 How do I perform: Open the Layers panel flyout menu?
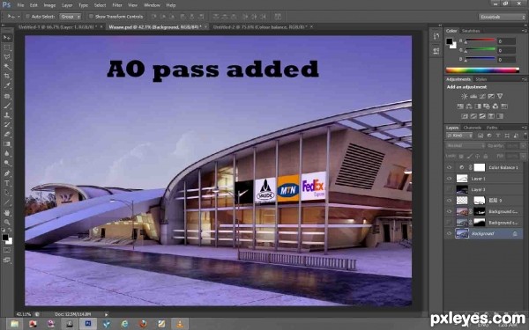pyautogui.click(x=524, y=128)
